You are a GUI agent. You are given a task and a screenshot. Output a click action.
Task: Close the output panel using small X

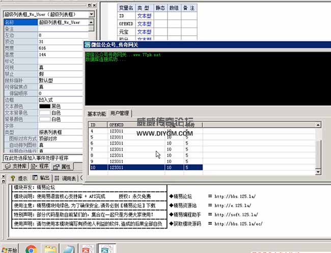[3, 177]
